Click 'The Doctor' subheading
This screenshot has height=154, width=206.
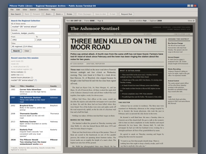tap(124, 102)
